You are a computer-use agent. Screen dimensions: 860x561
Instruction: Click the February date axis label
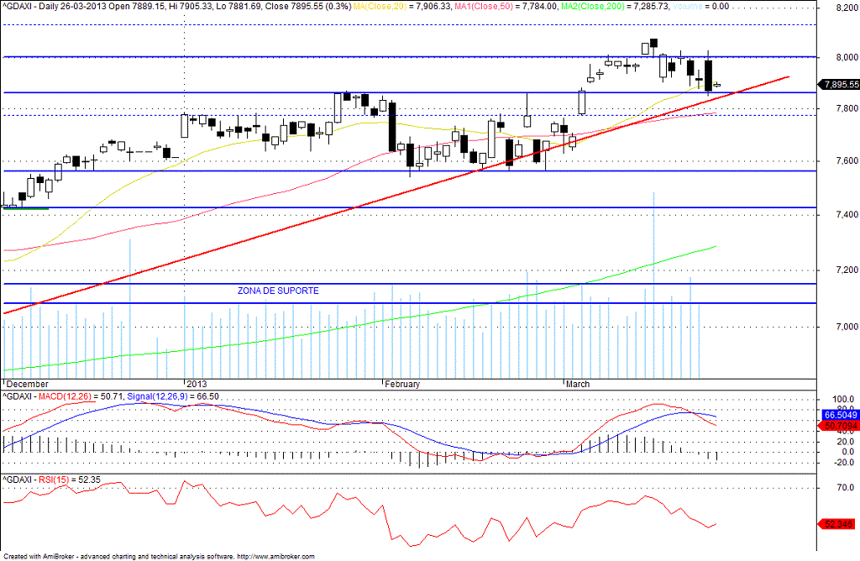pyautogui.click(x=402, y=384)
